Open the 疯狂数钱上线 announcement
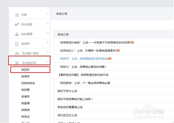This screenshot has height=123, width=174. (85, 83)
